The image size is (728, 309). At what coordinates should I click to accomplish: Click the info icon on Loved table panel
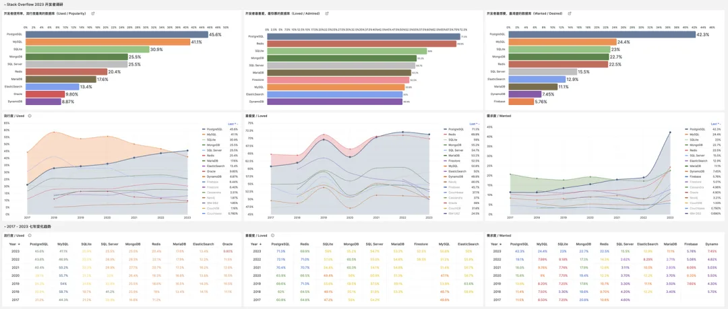272,235
